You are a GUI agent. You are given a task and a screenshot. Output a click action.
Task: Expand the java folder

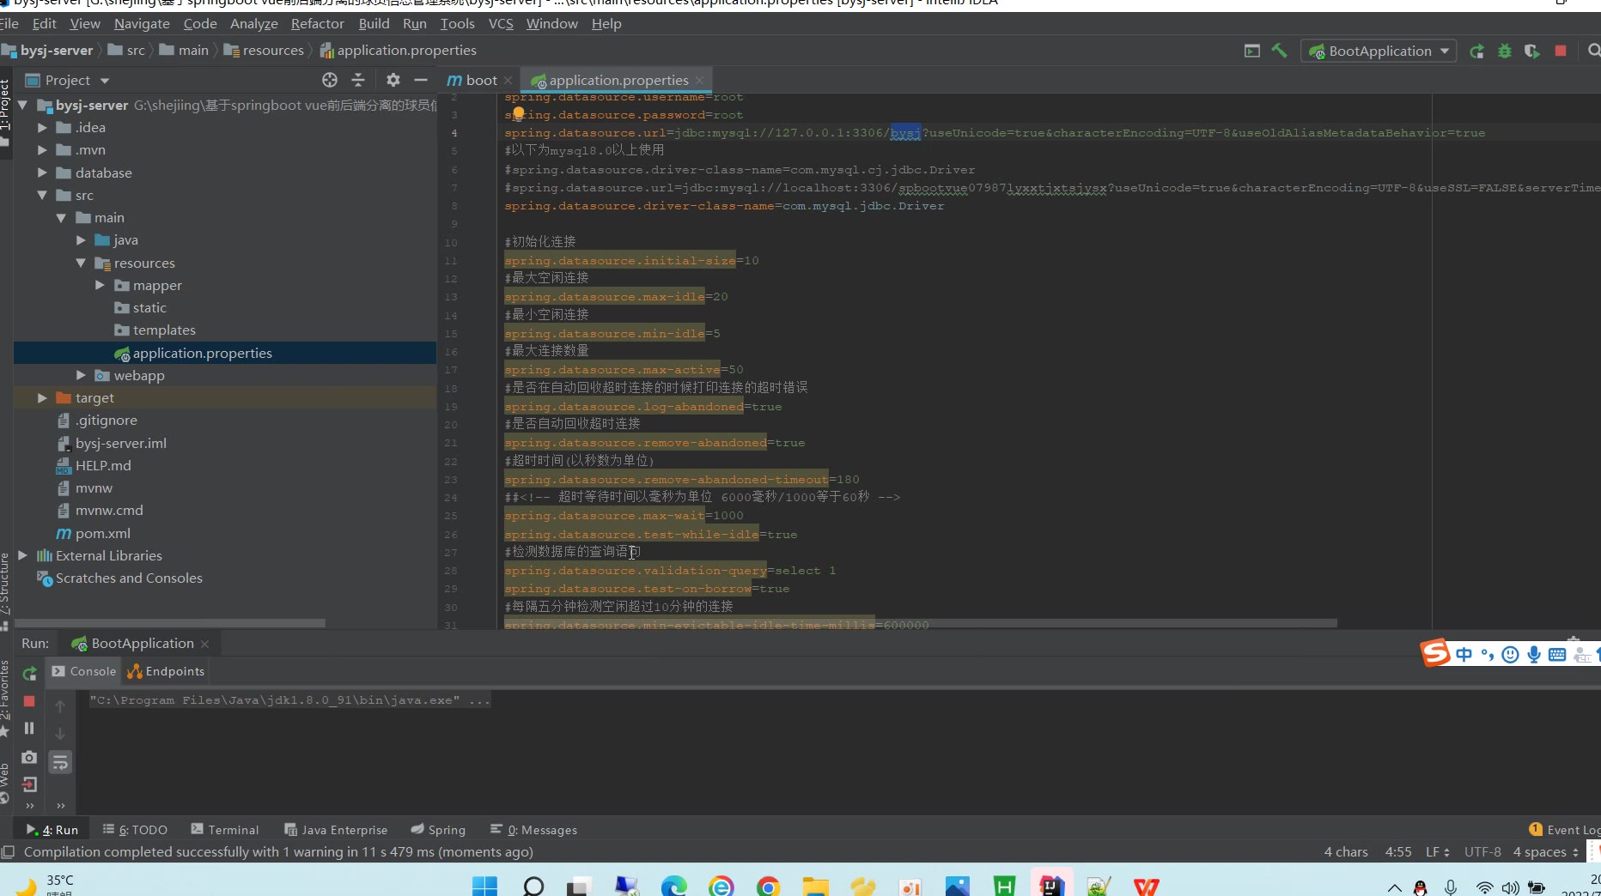[81, 240]
